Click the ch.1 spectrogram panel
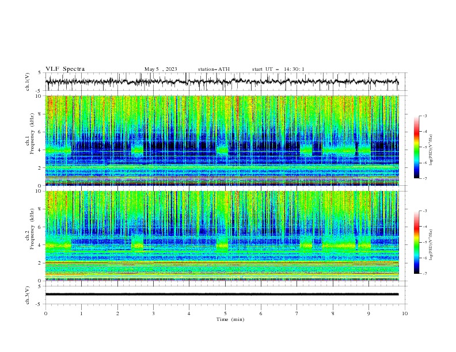The height and width of the screenshot is (352, 456). (x=222, y=140)
